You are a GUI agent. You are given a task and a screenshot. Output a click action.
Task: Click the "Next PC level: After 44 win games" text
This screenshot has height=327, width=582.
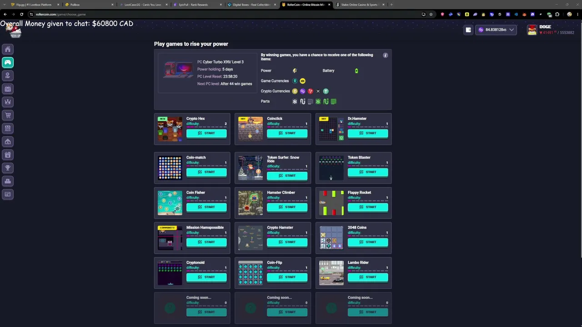[225, 84]
